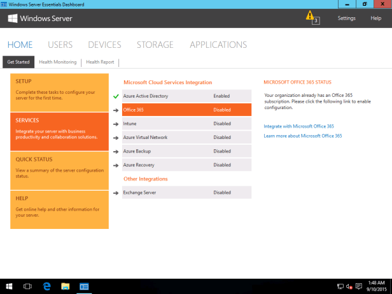Viewport: 392px width, 294px height.
Task: Click Integrate with Microsoft Office 365 link
Action: point(298,126)
